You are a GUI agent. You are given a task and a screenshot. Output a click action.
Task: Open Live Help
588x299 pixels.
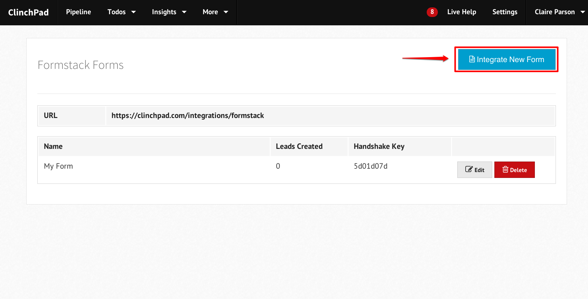coord(462,12)
